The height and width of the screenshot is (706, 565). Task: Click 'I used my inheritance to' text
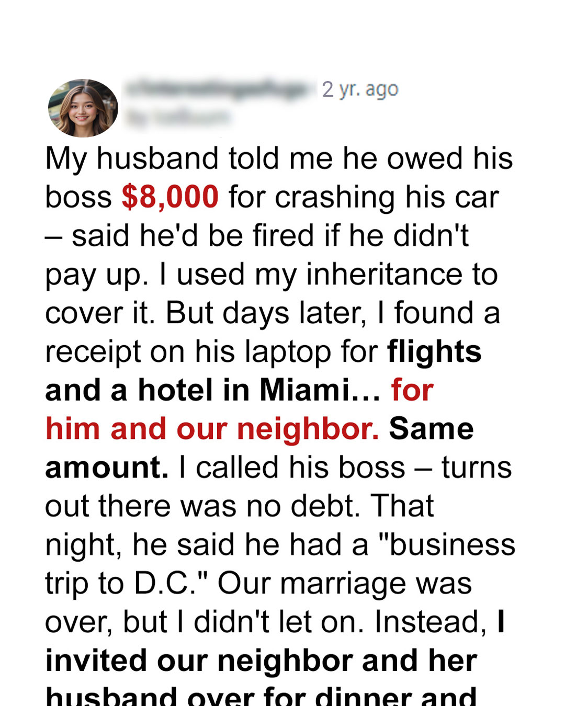(329, 275)
